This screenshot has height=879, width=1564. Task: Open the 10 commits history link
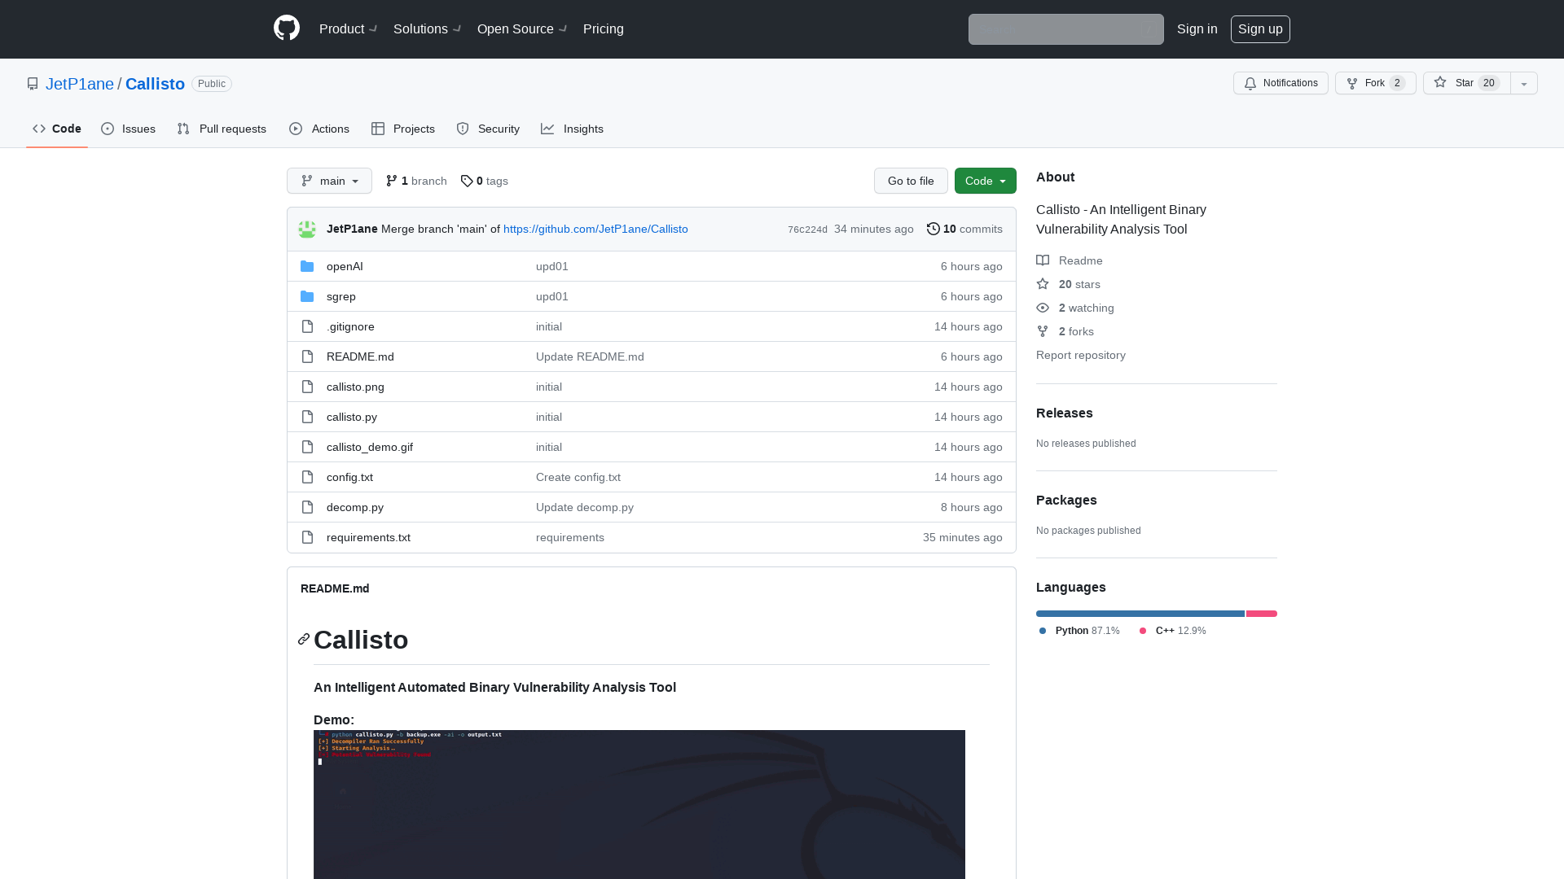click(964, 229)
